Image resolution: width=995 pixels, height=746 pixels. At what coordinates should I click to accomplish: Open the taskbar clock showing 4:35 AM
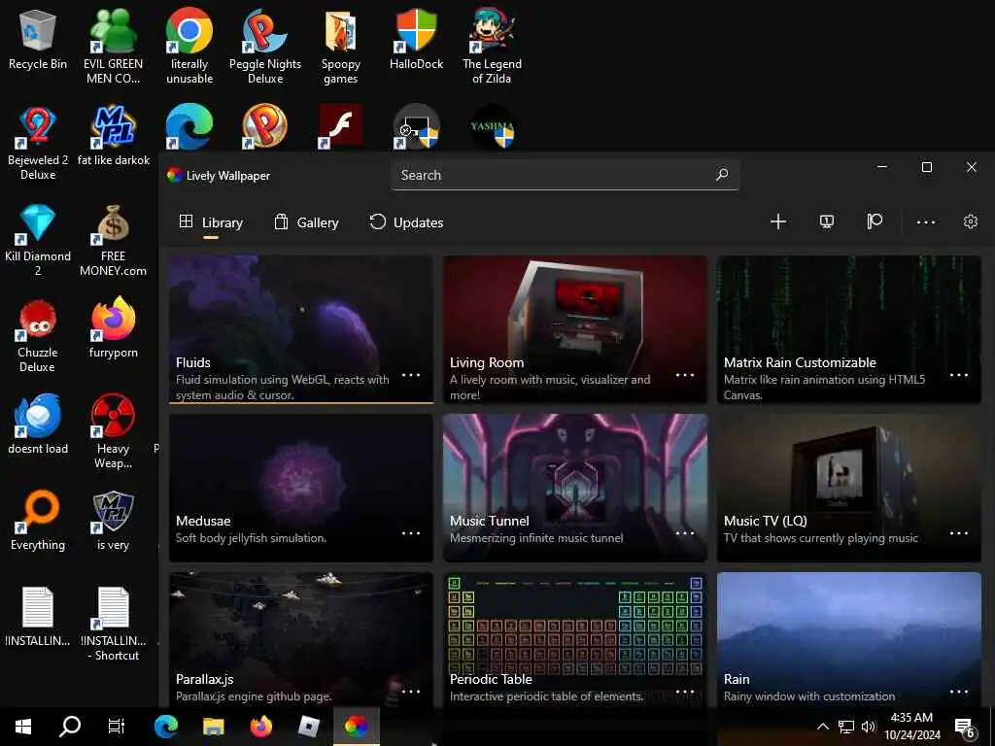click(x=911, y=727)
